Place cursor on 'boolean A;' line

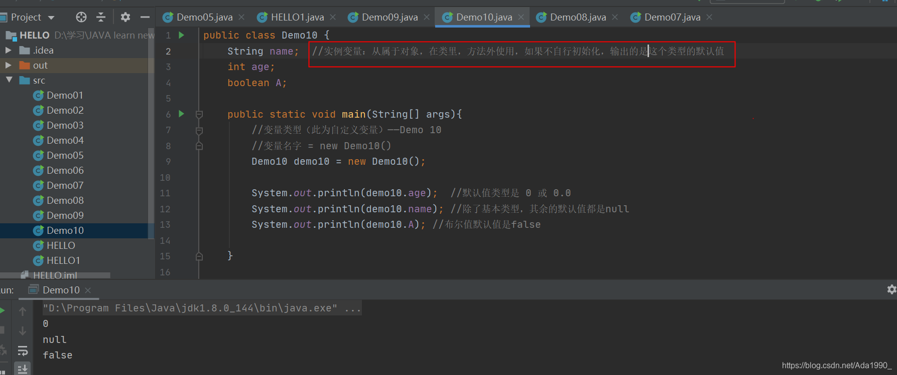pos(257,83)
